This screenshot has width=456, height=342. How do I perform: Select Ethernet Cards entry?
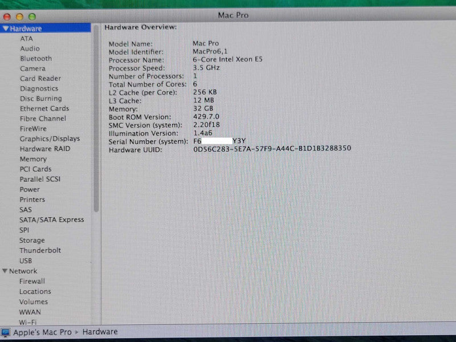[x=44, y=108]
